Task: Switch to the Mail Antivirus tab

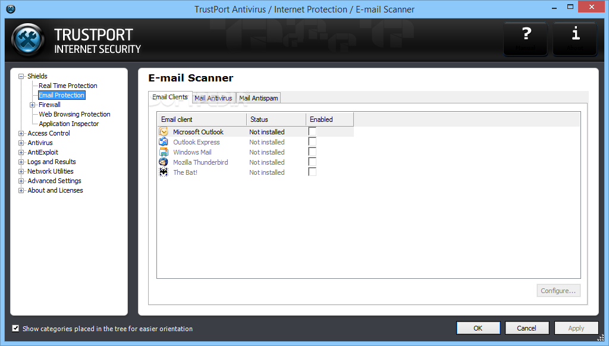Action: point(214,98)
